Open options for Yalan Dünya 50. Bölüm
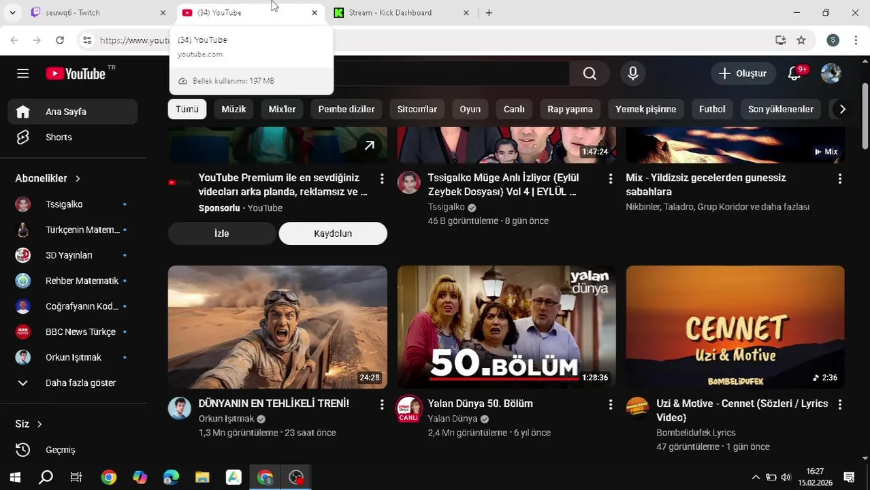 click(x=611, y=404)
